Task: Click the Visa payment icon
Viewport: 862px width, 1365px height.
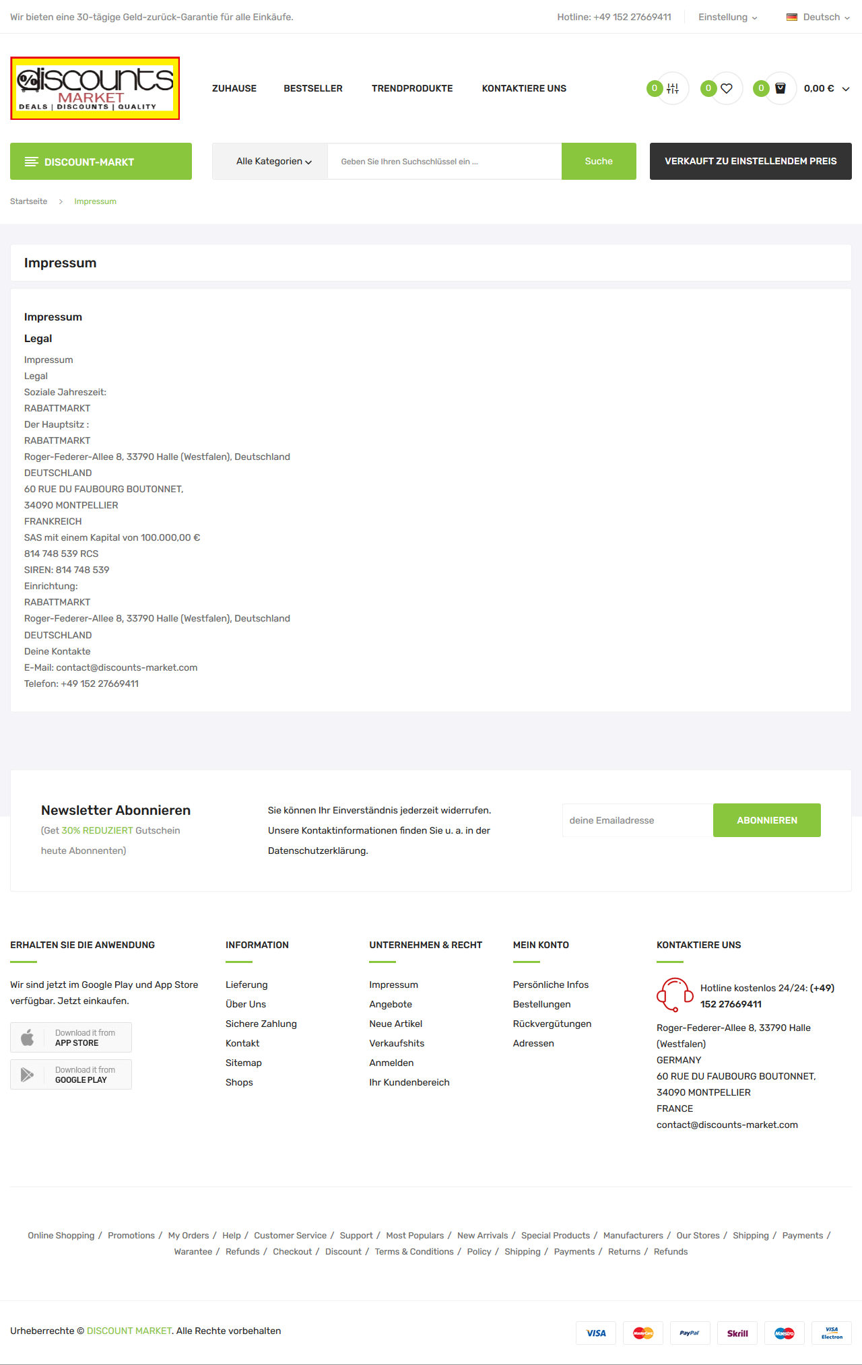Action: [x=595, y=1333]
